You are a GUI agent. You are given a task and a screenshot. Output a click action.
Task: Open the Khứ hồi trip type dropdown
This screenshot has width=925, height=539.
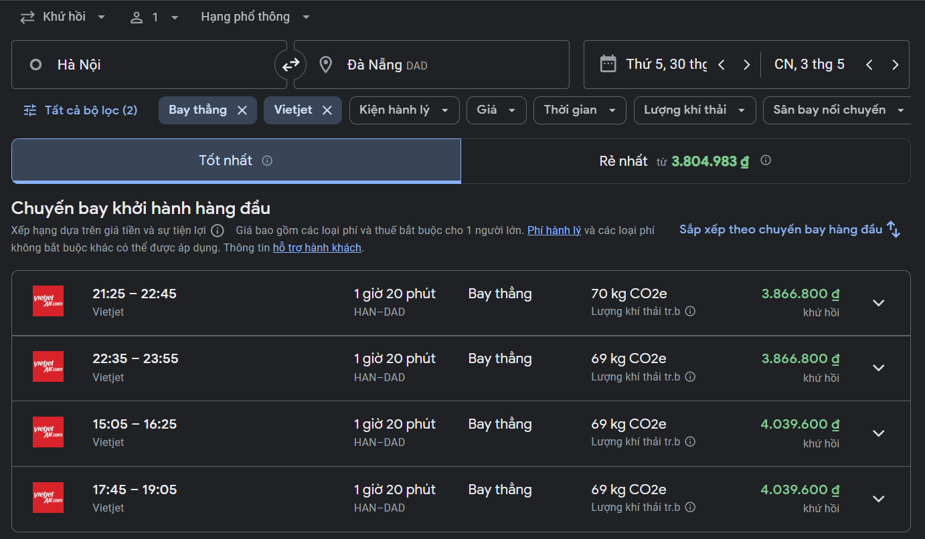click(x=63, y=17)
